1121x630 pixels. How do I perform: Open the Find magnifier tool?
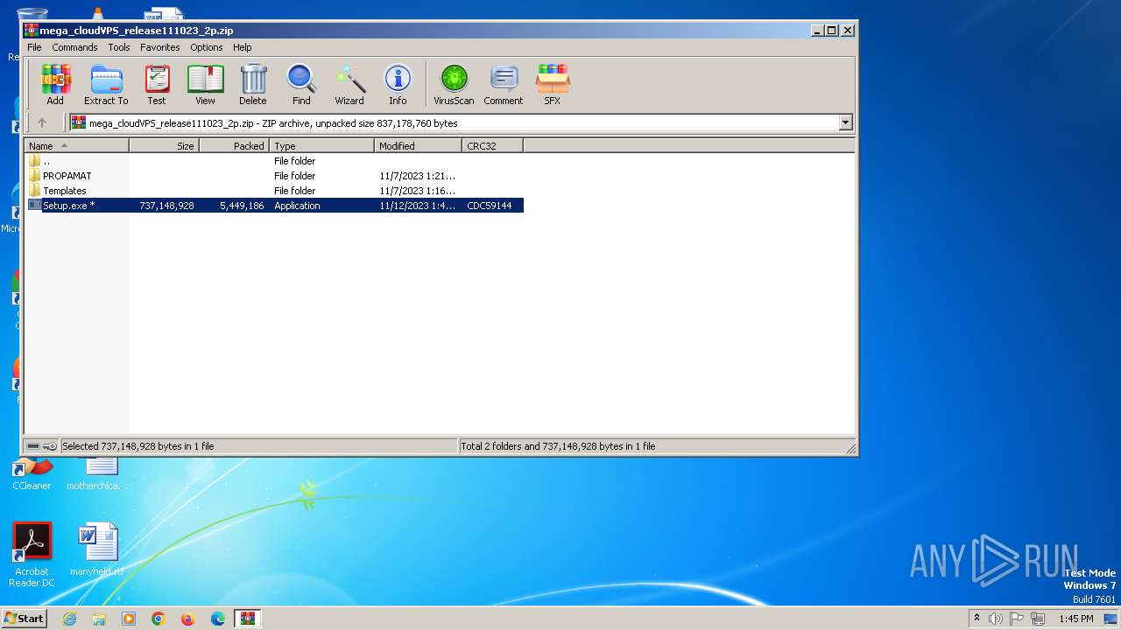(301, 85)
